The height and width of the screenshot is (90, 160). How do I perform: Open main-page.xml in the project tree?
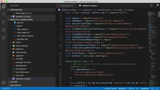23,32
